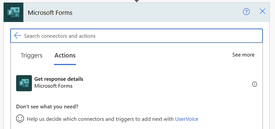
Task: Click empty area of the header bar
Action: pos(154,12)
